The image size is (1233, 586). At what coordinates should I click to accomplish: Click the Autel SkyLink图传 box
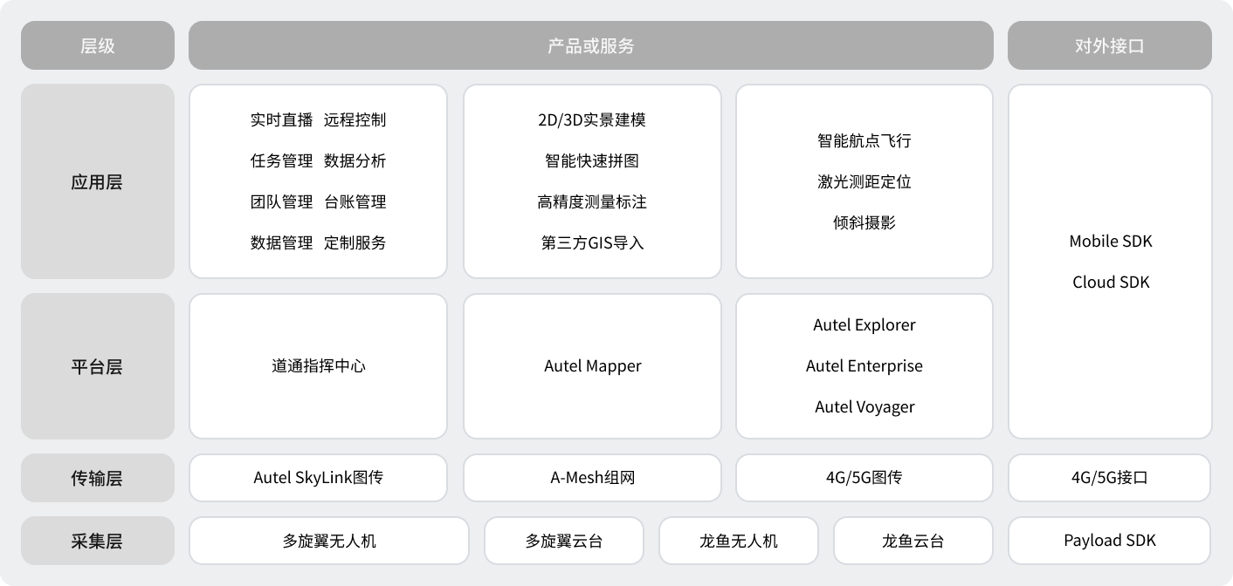coord(318,478)
